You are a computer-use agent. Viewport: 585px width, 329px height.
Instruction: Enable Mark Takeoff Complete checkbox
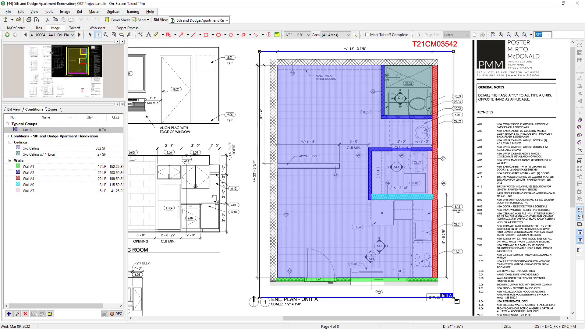point(367,35)
